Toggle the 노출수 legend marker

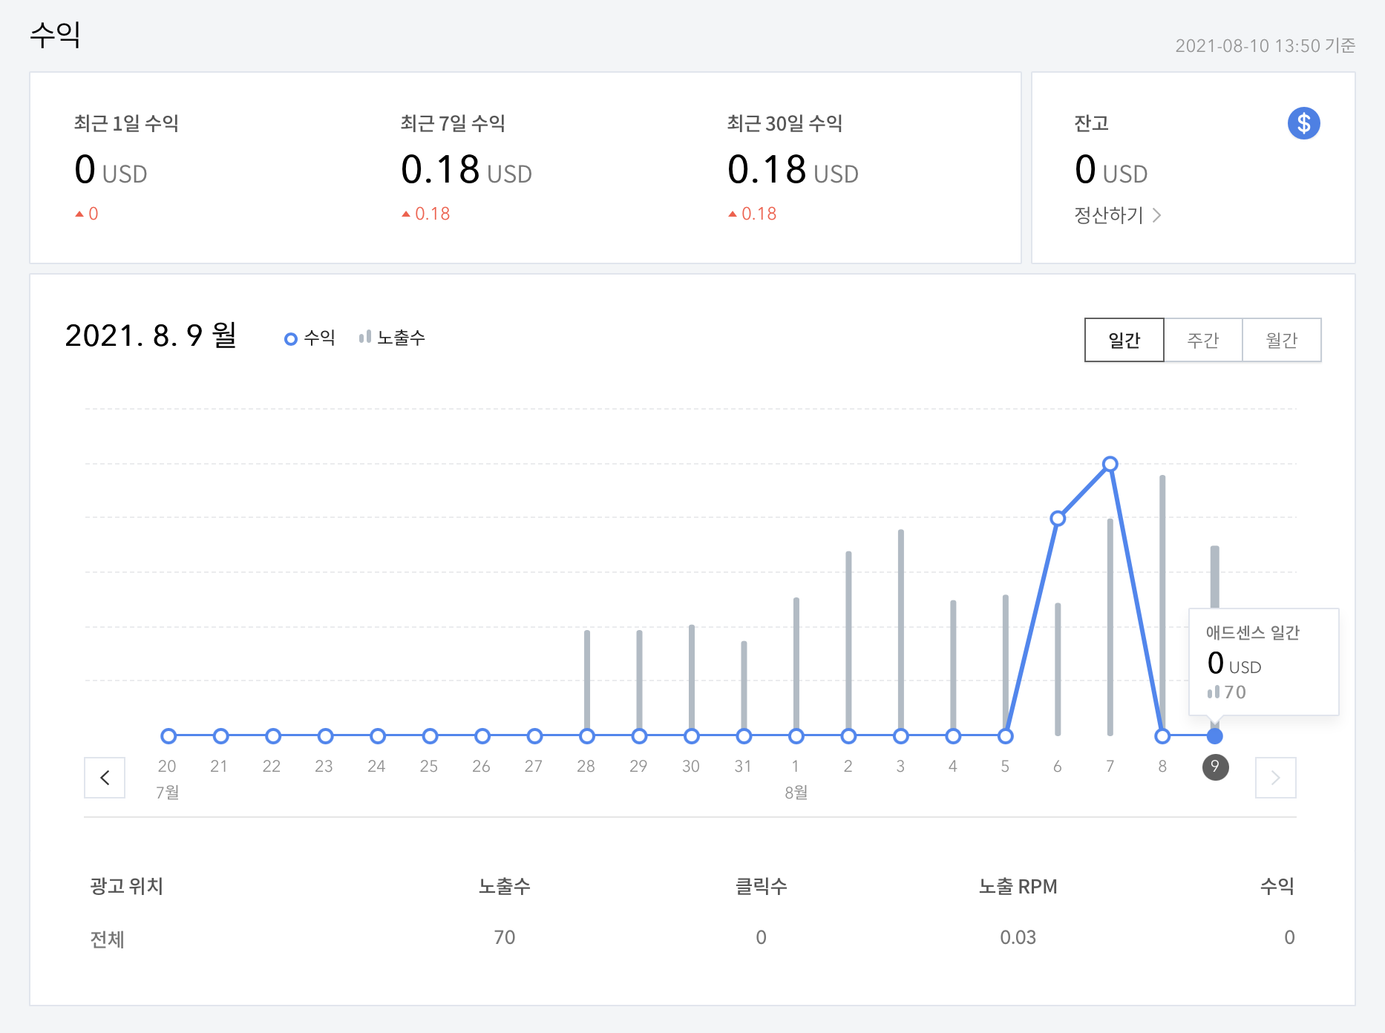pos(364,338)
